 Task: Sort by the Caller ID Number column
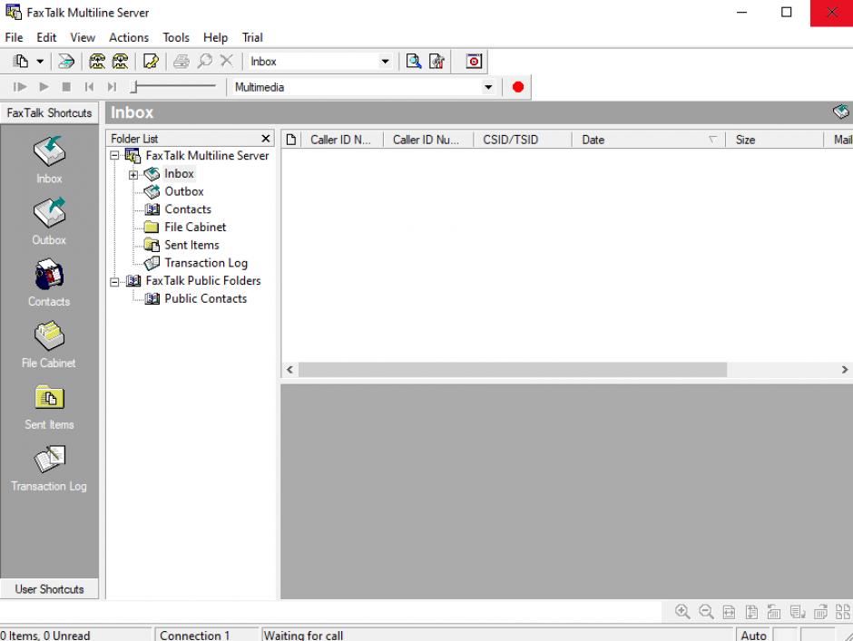[x=428, y=140]
